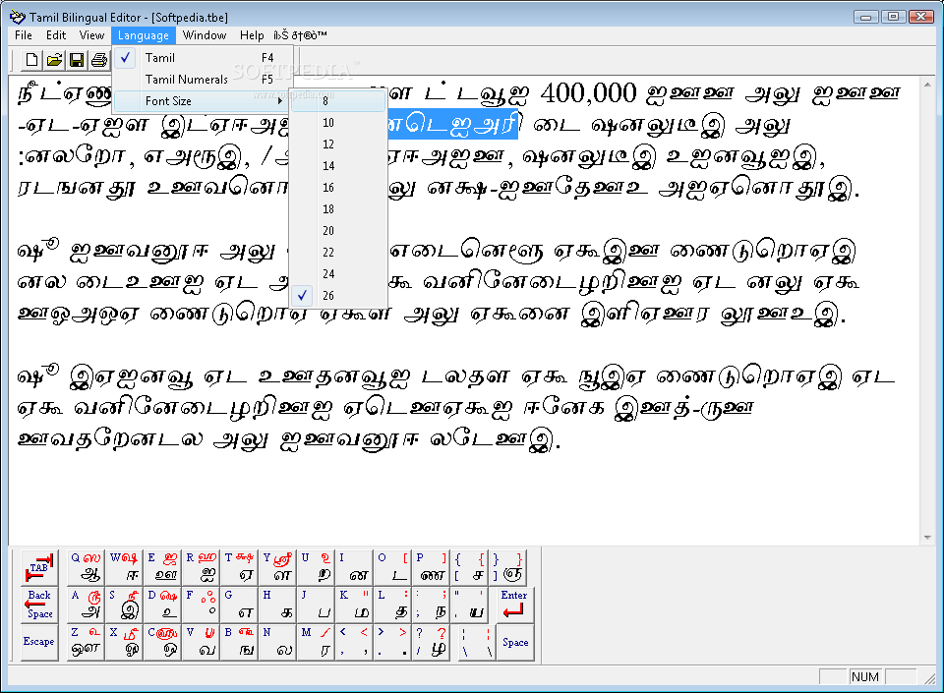Click the A key on virtual keyboard

point(87,604)
